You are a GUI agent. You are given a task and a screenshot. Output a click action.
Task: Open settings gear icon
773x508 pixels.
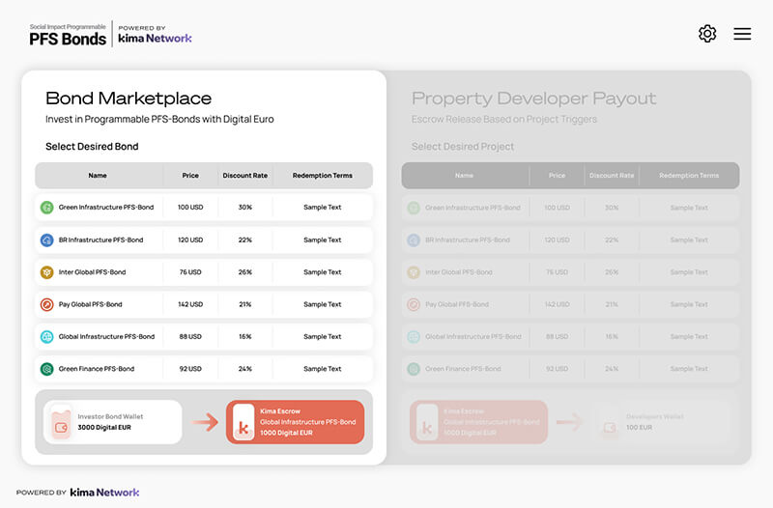(x=707, y=34)
